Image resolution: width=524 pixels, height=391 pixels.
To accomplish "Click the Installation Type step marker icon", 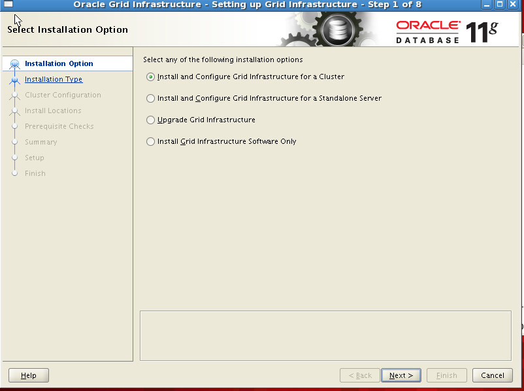I will coord(14,80).
